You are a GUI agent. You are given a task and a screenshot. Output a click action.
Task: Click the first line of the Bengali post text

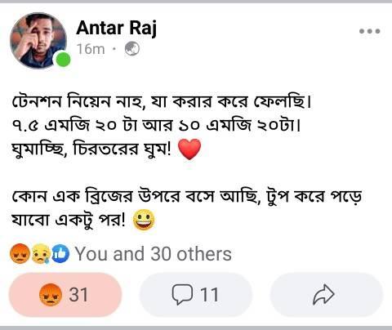pyautogui.click(x=162, y=102)
